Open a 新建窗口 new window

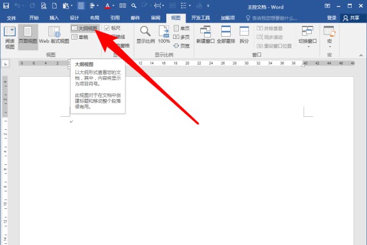pos(205,35)
